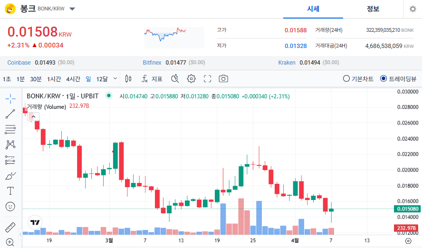Click the Bitfinex price link
The height and width of the screenshot is (248, 422).
152,63
